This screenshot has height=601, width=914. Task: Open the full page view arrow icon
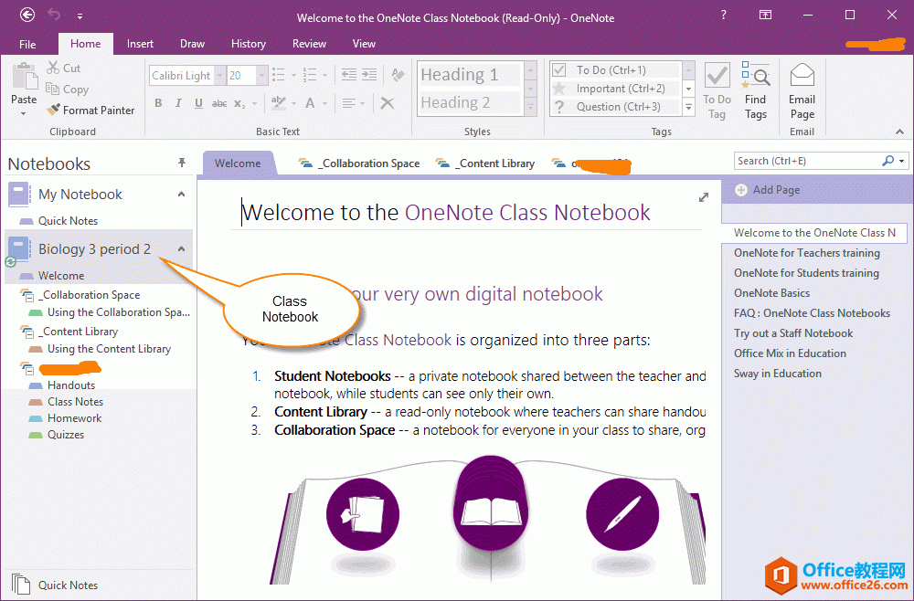[703, 196]
